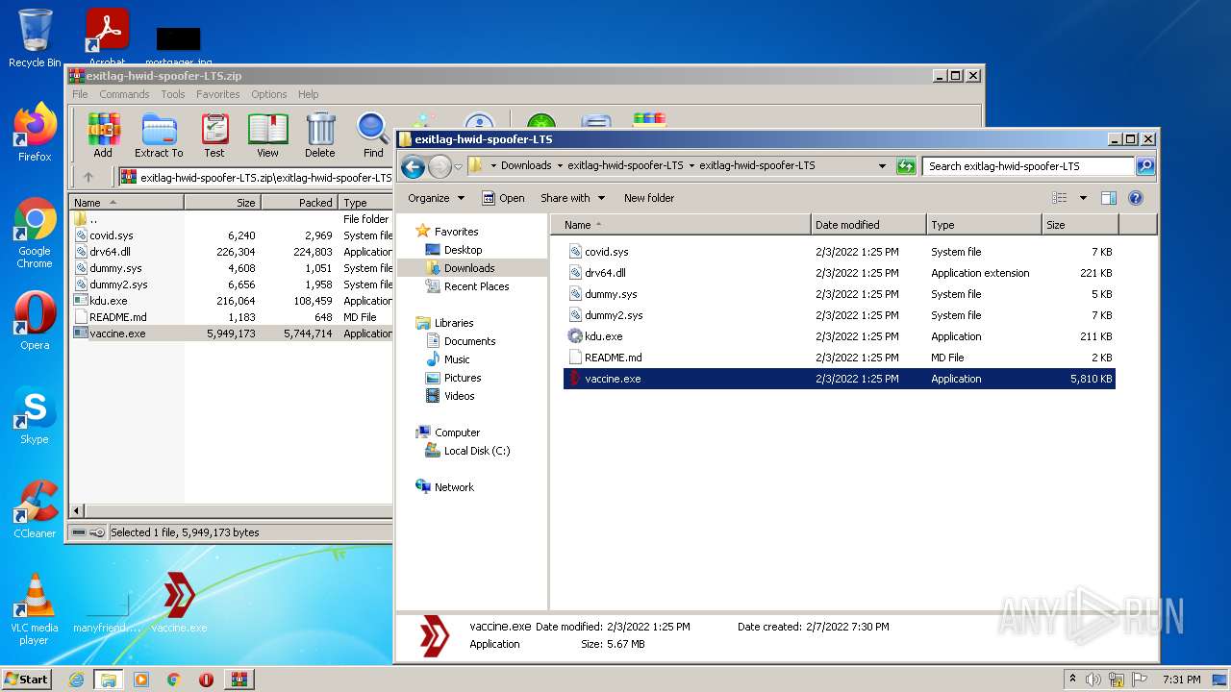Viewport: 1231px width, 692px height.
Task: Click New folder in Explorer toolbar
Action: 649,198
